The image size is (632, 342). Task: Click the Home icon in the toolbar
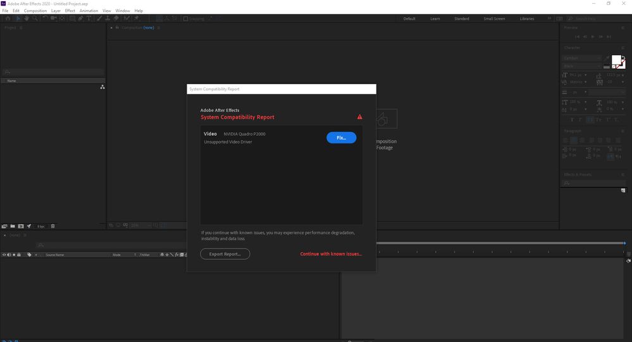click(8, 18)
